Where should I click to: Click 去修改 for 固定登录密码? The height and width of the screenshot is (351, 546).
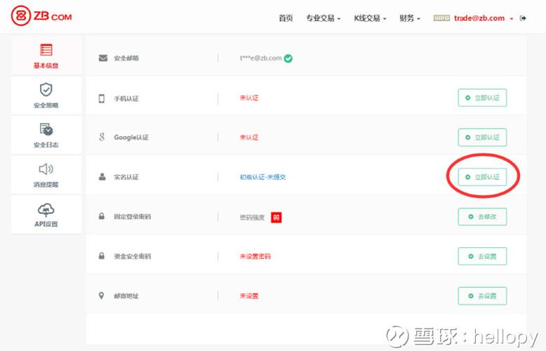(482, 217)
